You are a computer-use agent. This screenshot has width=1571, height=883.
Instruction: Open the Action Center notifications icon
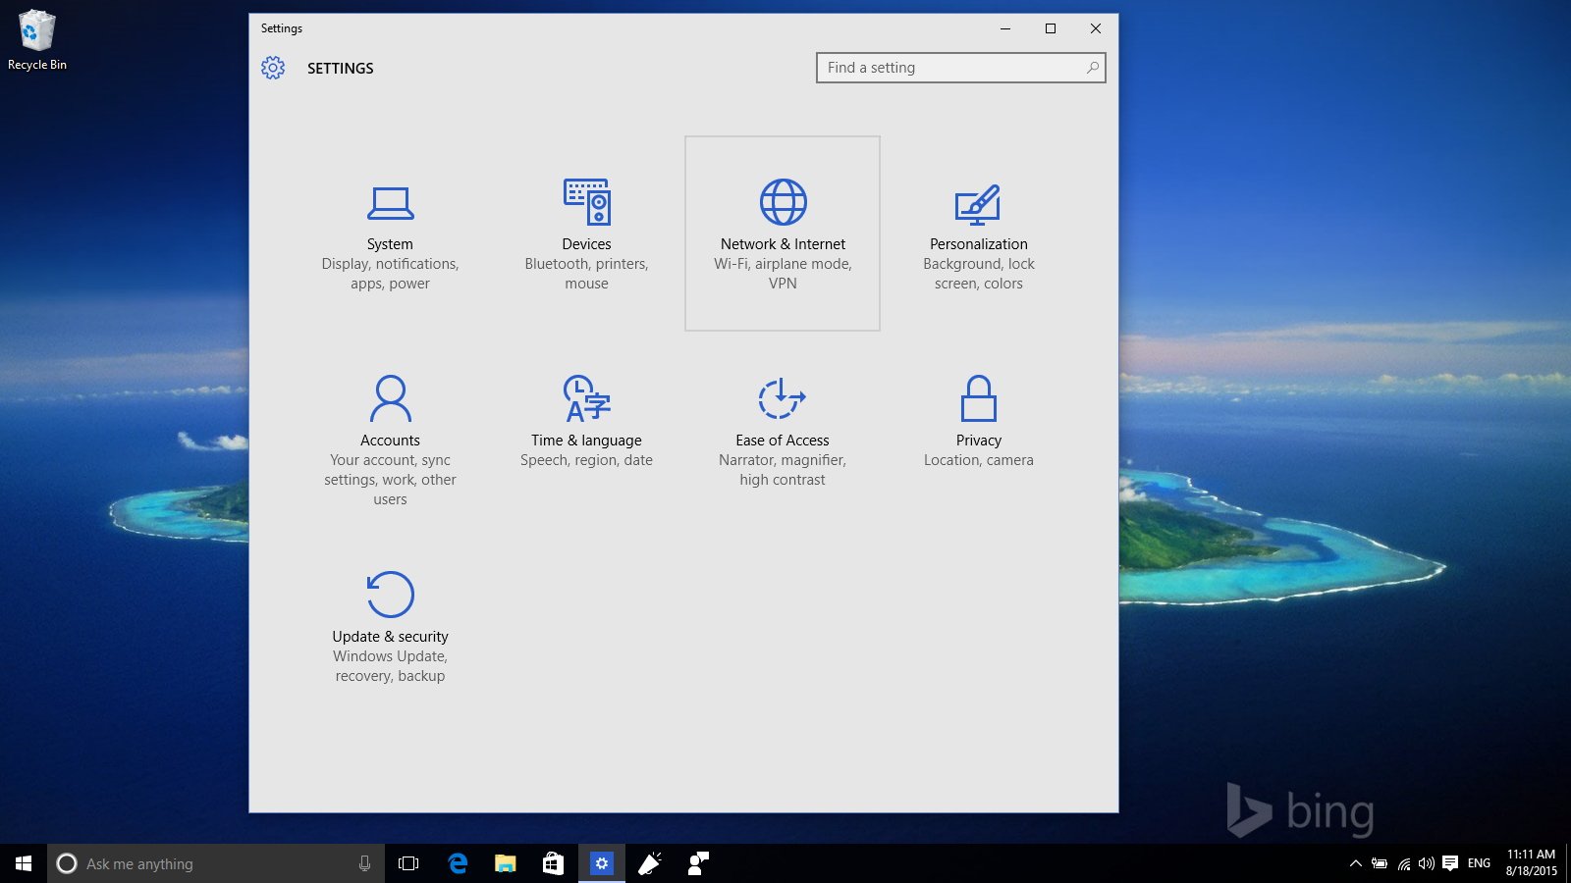click(1450, 863)
